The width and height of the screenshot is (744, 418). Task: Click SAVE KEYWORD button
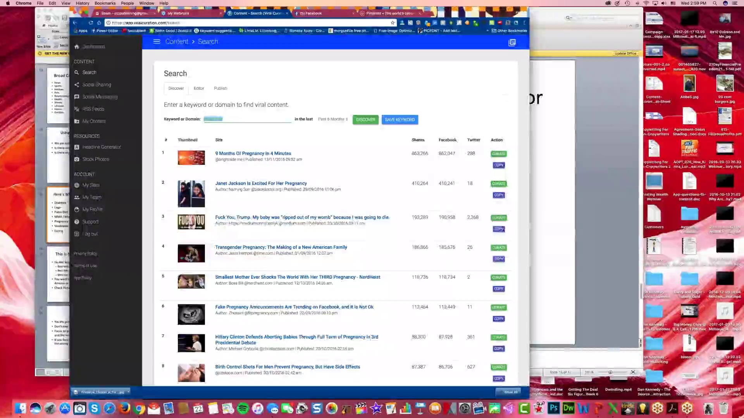pyautogui.click(x=400, y=120)
